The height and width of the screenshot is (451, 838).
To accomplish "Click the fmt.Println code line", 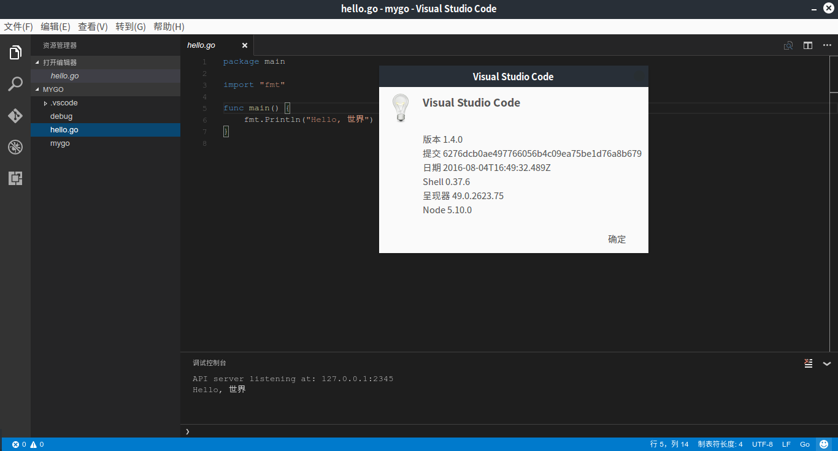I will tap(309, 119).
